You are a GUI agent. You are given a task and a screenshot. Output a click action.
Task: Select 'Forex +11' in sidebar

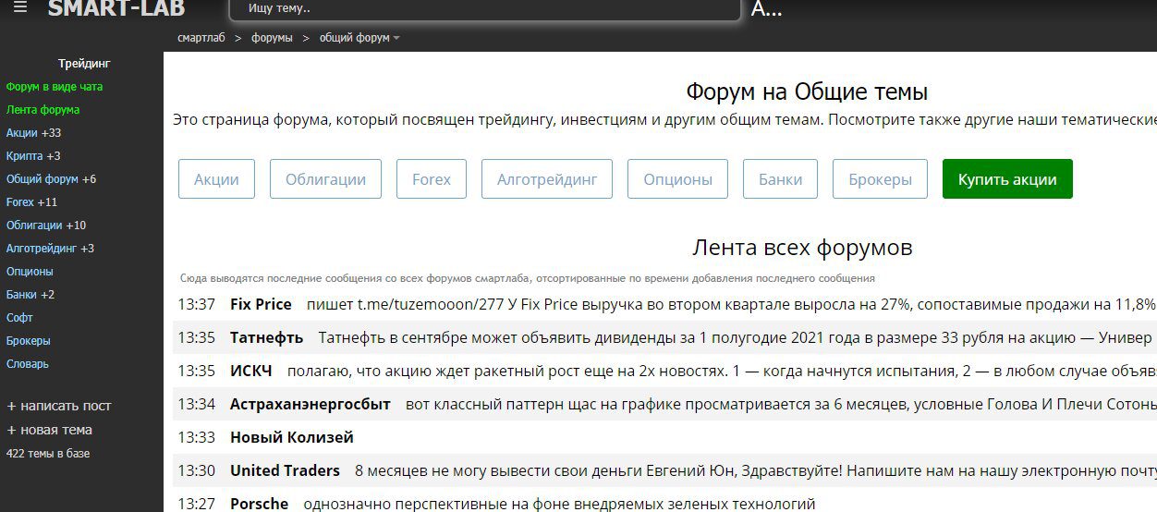click(31, 202)
